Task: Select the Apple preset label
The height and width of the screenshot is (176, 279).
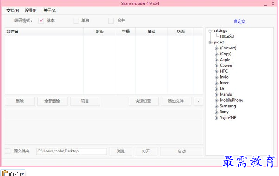Action: (225, 60)
